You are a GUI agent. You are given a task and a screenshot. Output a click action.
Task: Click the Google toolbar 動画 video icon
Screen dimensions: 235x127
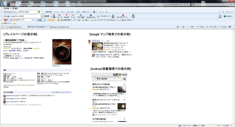point(54,16)
